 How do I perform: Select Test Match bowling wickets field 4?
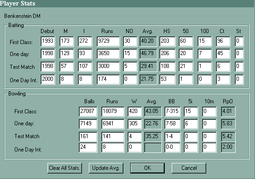pyautogui.click(x=135, y=137)
